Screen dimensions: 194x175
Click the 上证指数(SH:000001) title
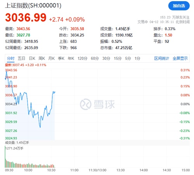point(33,5)
